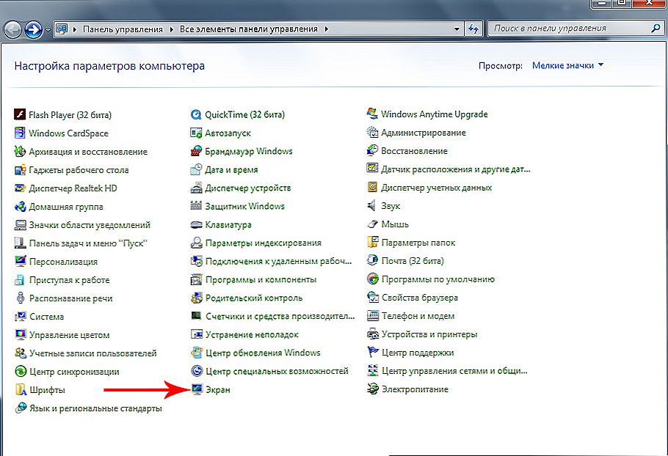Image resolution: width=668 pixels, height=456 pixels.
Task: Click the Защитник Windows icon
Action: (x=196, y=207)
